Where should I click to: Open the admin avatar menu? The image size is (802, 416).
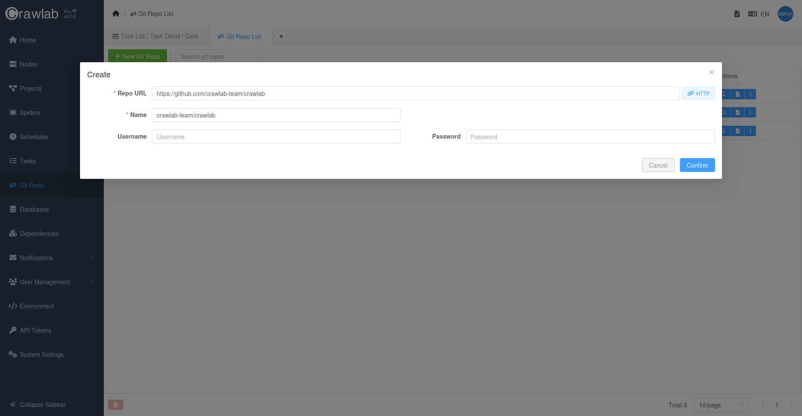[x=786, y=14]
